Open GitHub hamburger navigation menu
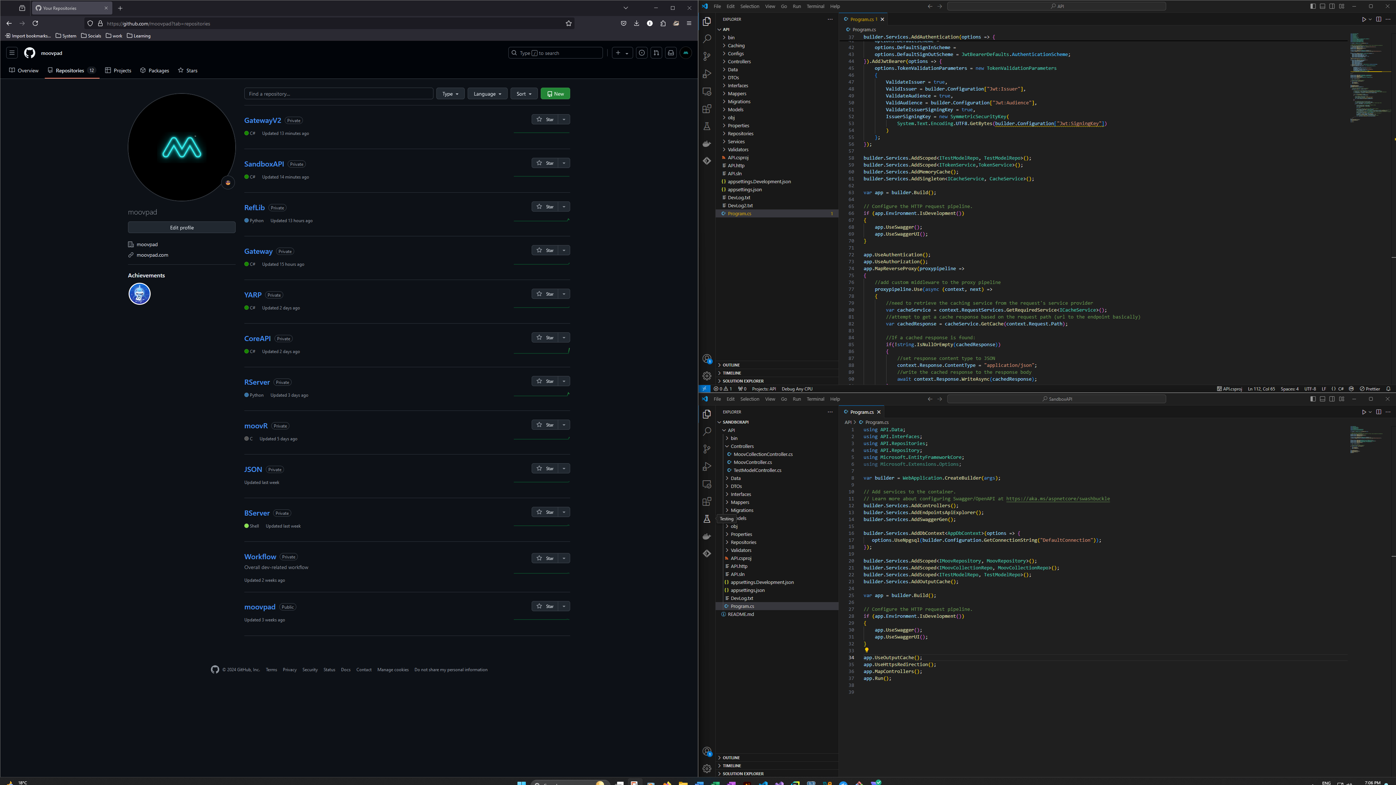Screen dimensions: 1396x785 [x=11, y=53]
